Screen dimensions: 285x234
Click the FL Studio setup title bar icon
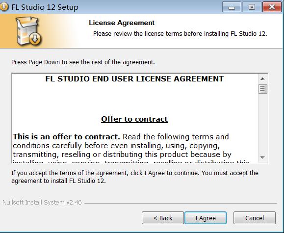pyautogui.click(x=4, y=7)
